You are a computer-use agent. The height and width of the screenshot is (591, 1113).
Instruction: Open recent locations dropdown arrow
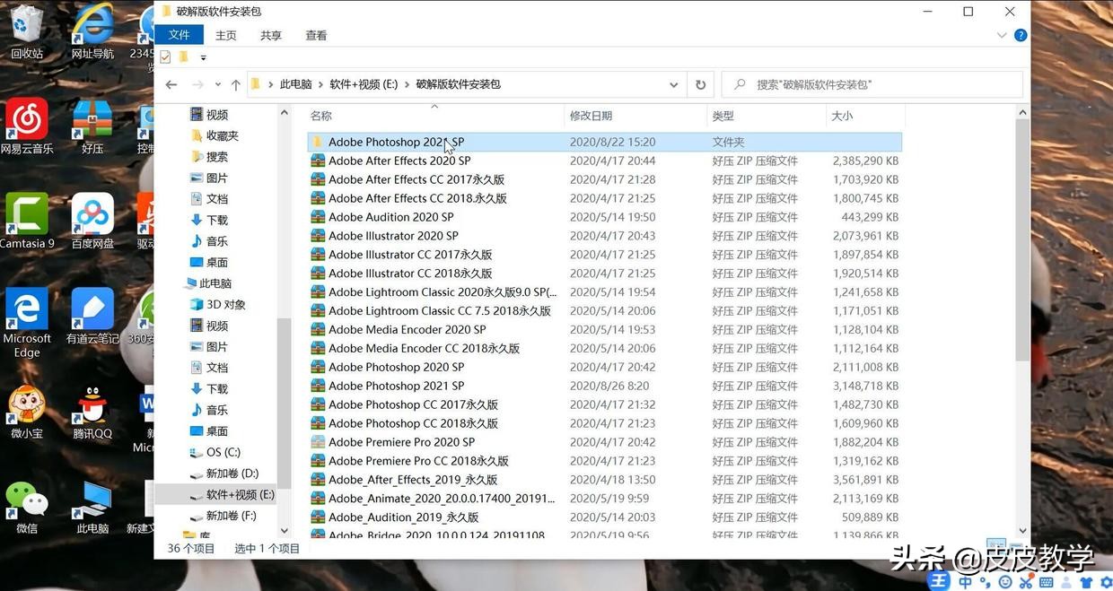(x=218, y=84)
